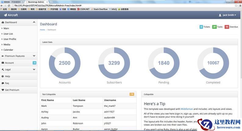Click the Faq speech bubble icon
The height and width of the screenshot is (131, 242).
[x=3, y=83]
